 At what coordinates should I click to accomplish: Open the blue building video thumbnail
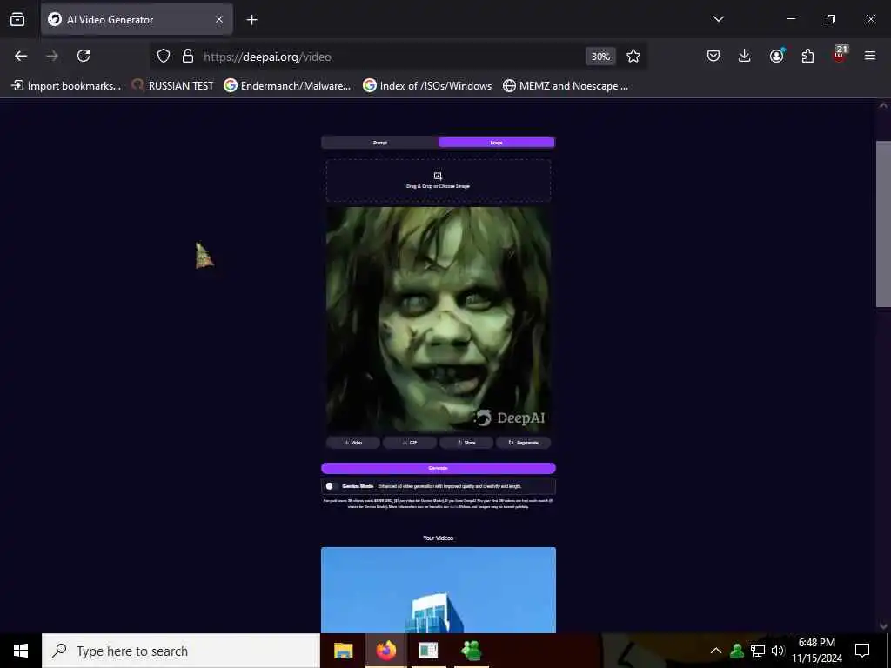pyautogui.click(x=439, y=591)
